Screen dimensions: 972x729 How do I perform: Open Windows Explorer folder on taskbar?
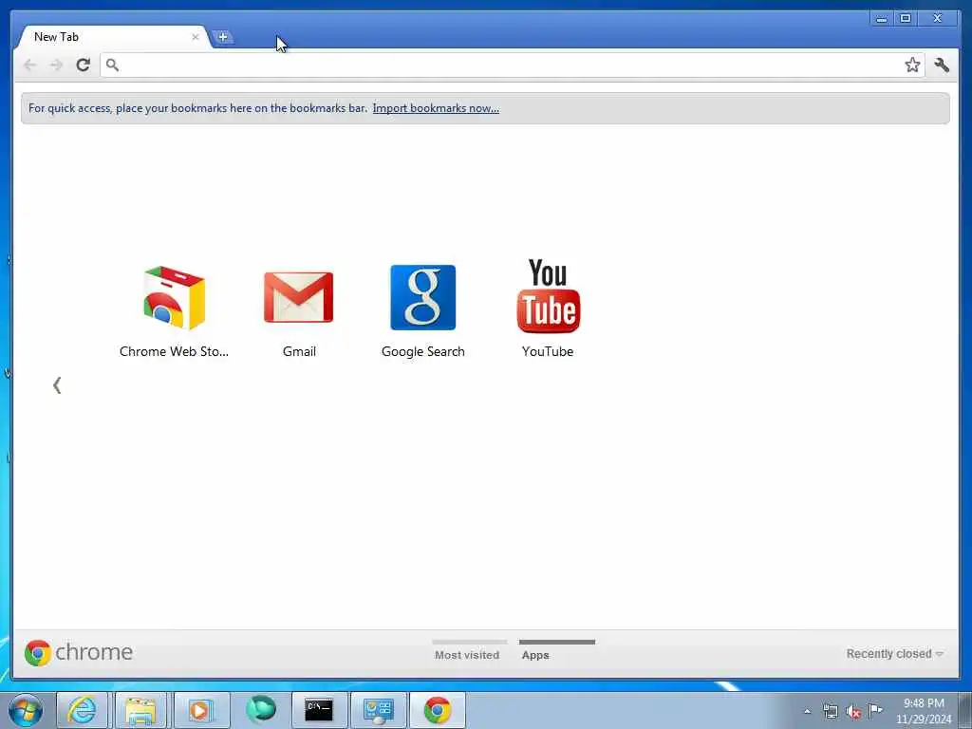click(x=140, y=710)
